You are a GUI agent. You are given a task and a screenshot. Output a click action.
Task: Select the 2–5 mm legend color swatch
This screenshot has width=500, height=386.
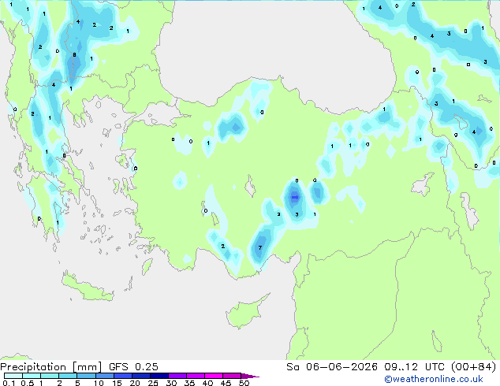(x=68, y=376)
